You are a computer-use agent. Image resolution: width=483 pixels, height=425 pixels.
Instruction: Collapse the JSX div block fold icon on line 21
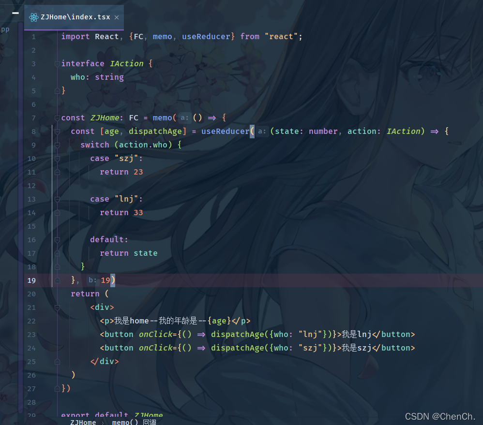pos(57,307)
